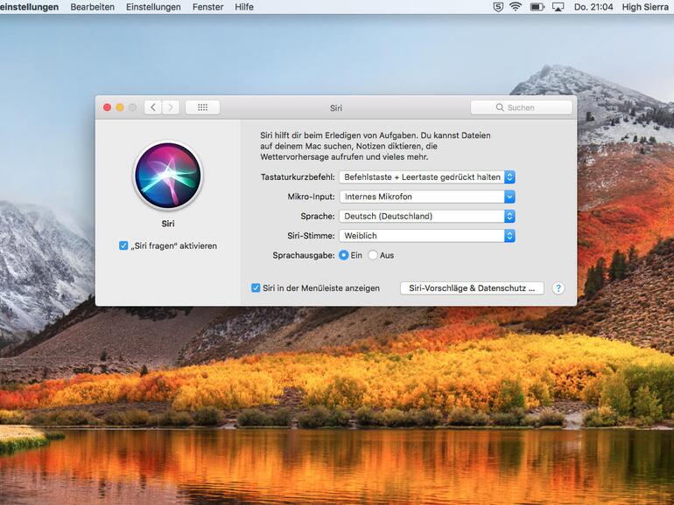The height and width of the screenshot is (505, 674).
Task: Open the Tastaturkurzbefehl dropdown
Action: click(x=427, y=176)
